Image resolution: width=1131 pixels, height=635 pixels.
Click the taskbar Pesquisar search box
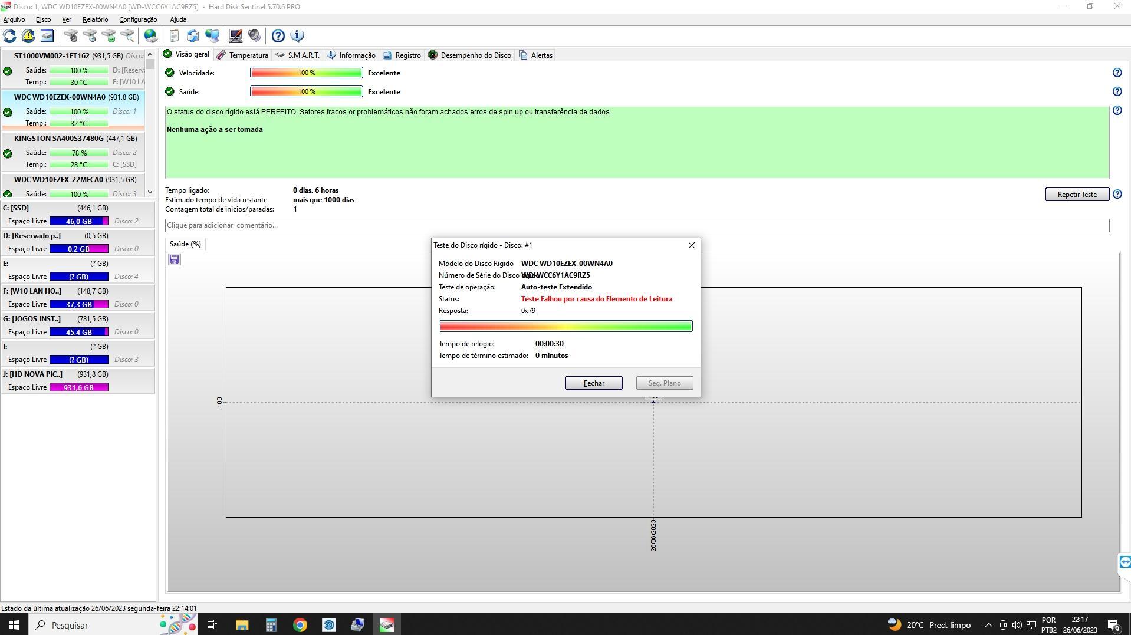coord(94,625)
